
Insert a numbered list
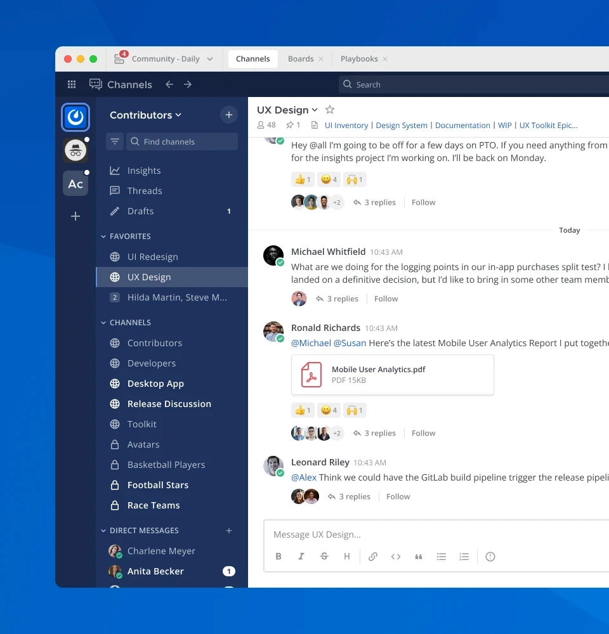coord(464,557)
